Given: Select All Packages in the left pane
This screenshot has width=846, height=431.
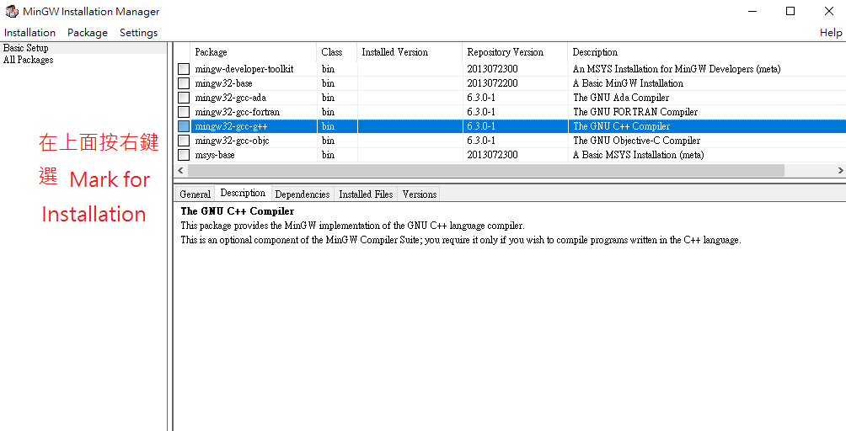Looking at the screenshot, I should point(28,60).
